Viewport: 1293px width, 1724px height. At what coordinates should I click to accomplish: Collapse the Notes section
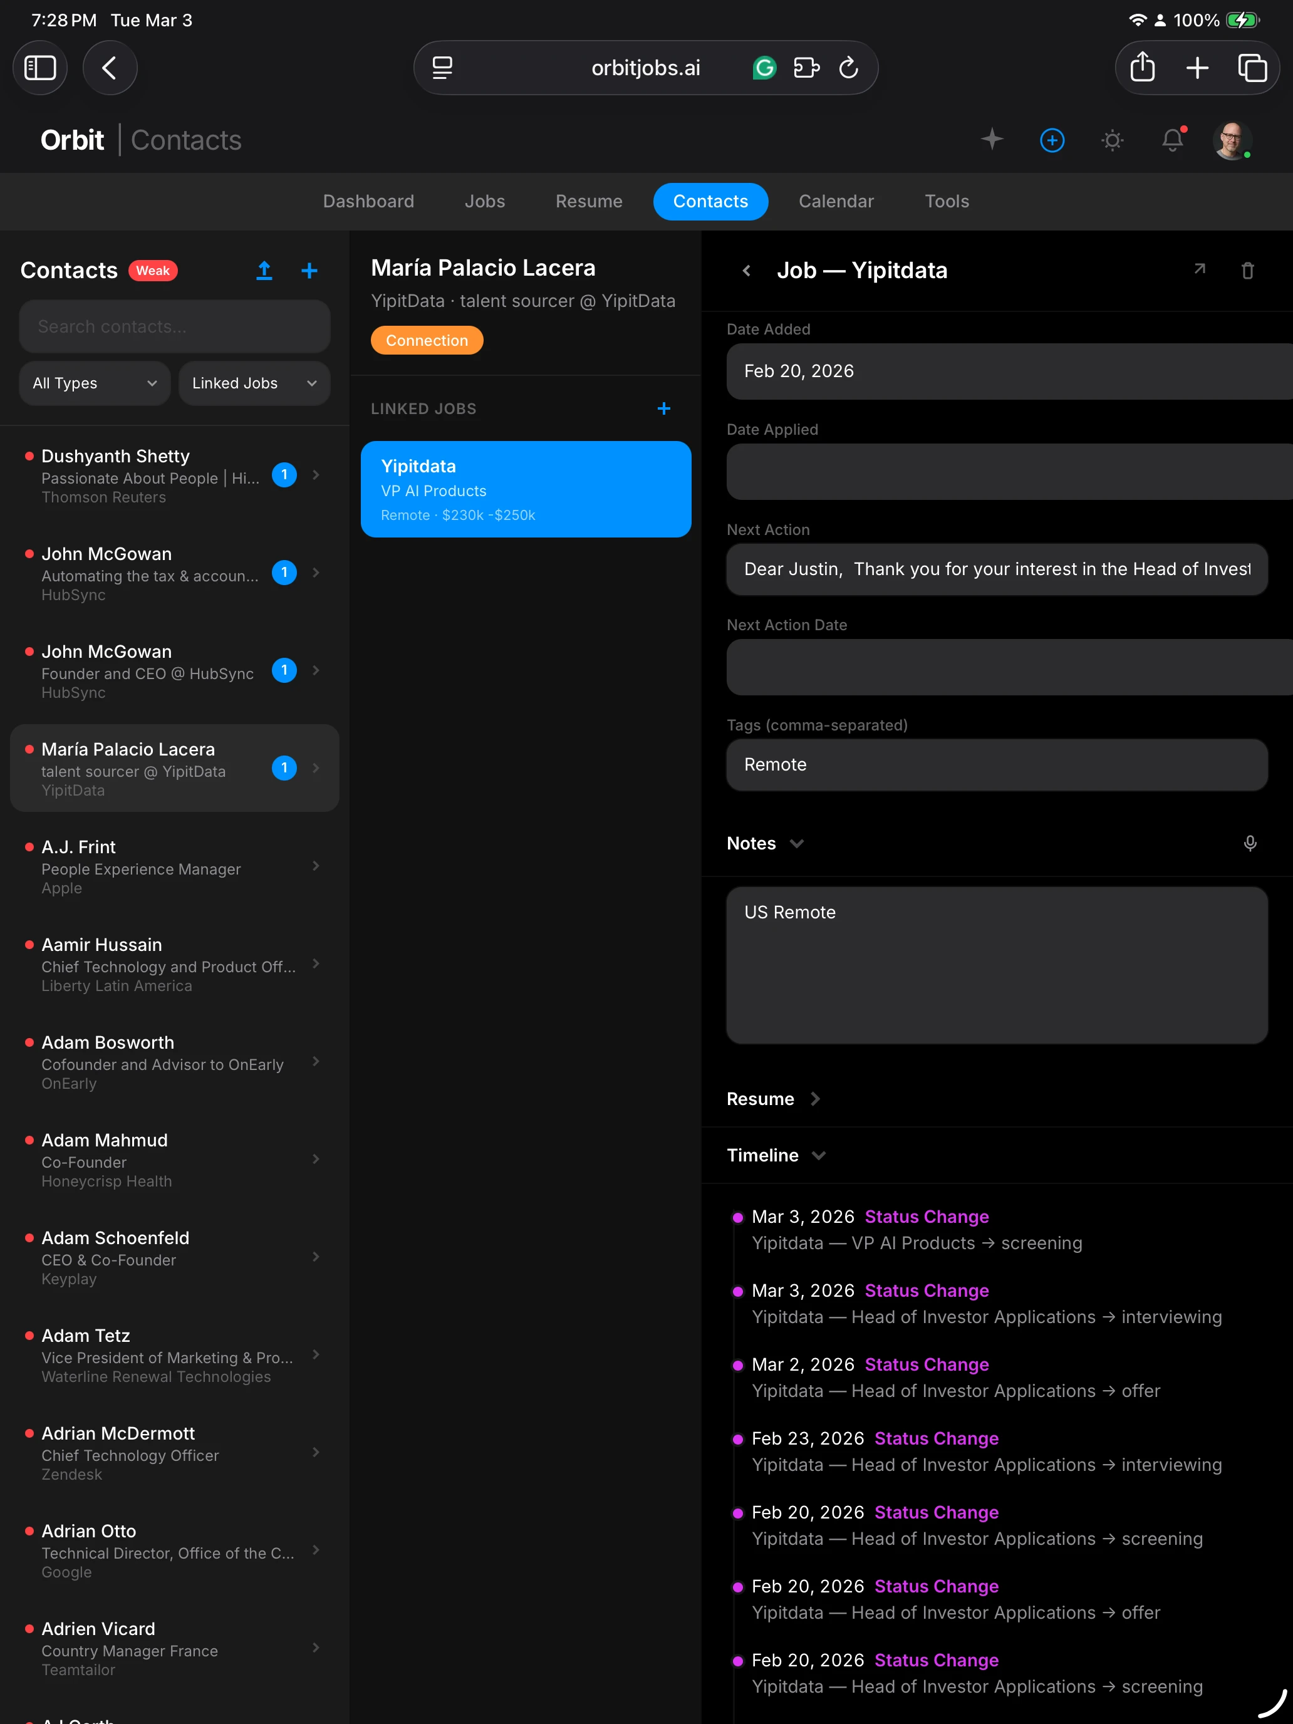tap(797, 843)
